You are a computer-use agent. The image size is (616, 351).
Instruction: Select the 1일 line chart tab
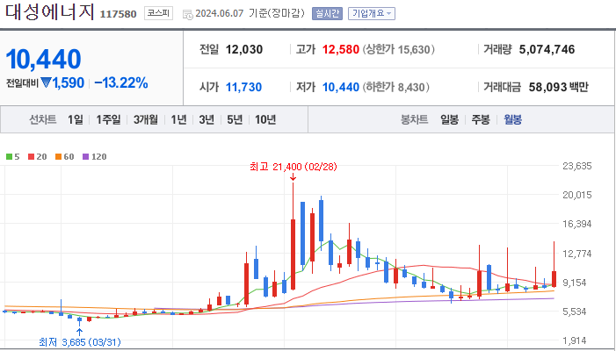[x=75, y=119]
